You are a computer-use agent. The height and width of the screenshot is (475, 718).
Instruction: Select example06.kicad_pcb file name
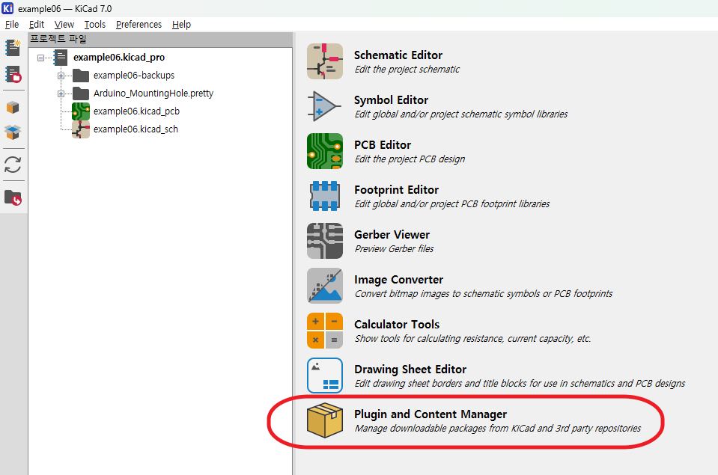(136, 111)
